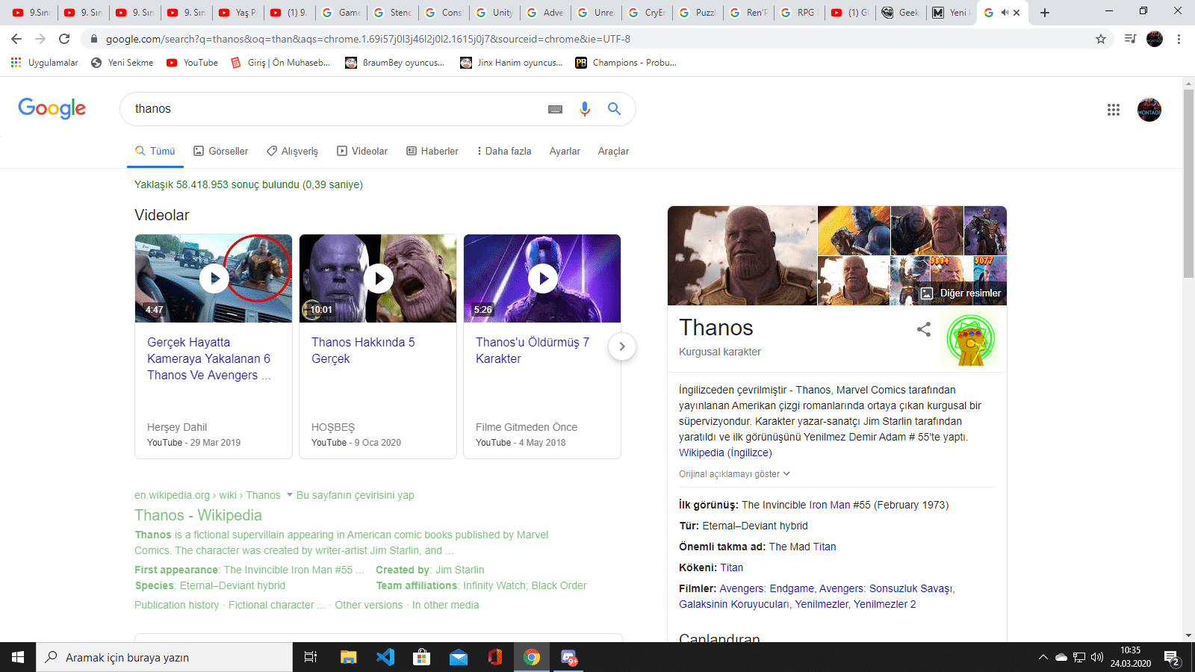Open Fictional character sitelink
This screenshot has height=672, width=1195.
click(x=277, y=605)
